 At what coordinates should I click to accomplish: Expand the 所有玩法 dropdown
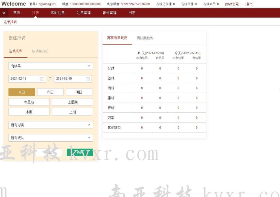(x=51, y=138)
